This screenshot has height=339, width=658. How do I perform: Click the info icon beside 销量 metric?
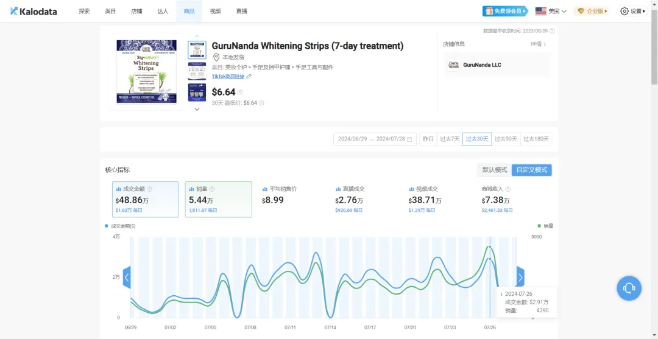pos(212,189)
